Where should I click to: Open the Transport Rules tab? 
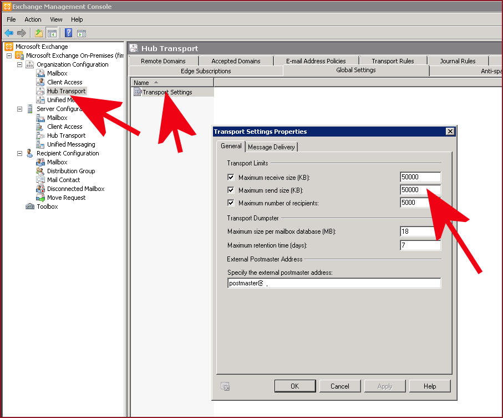[393, 61]
